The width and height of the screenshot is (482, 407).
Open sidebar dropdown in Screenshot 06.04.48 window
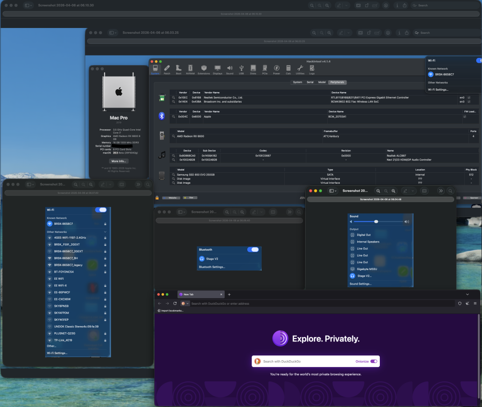tap(333, 191)
